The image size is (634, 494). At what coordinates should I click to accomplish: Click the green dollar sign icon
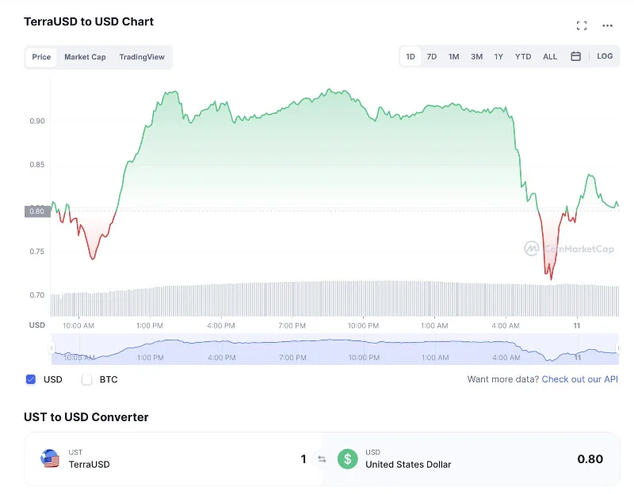[347, 459]
